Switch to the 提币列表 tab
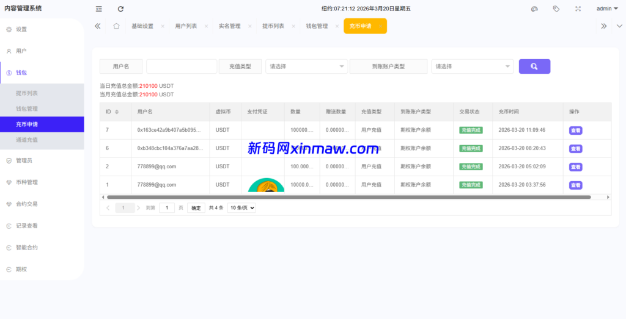Screen dimensions: 626x319 click(273, 26)
